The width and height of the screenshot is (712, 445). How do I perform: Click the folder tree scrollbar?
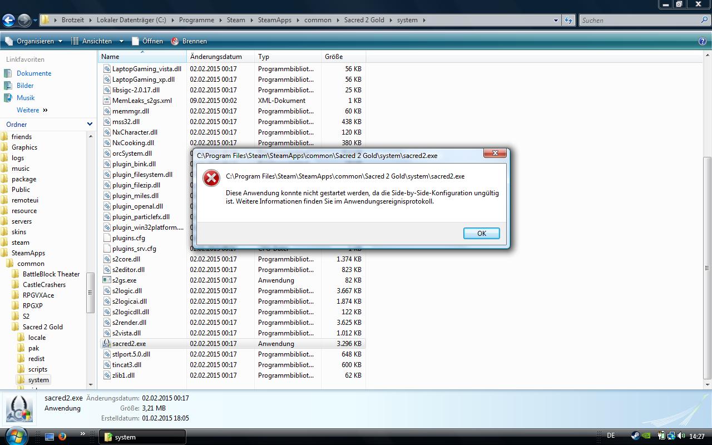click(90, 293)
